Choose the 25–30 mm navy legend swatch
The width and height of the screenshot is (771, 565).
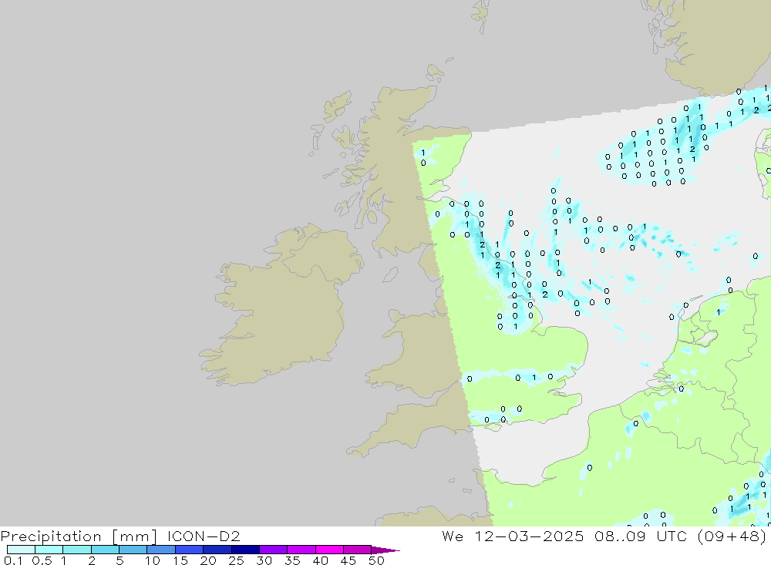(245, 550)
